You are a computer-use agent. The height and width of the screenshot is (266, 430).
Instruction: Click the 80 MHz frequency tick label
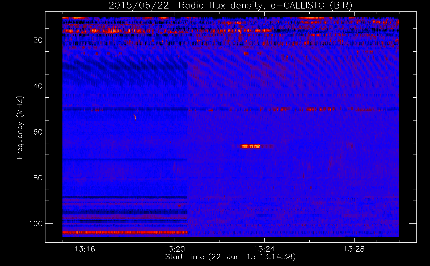click(38, 178)
